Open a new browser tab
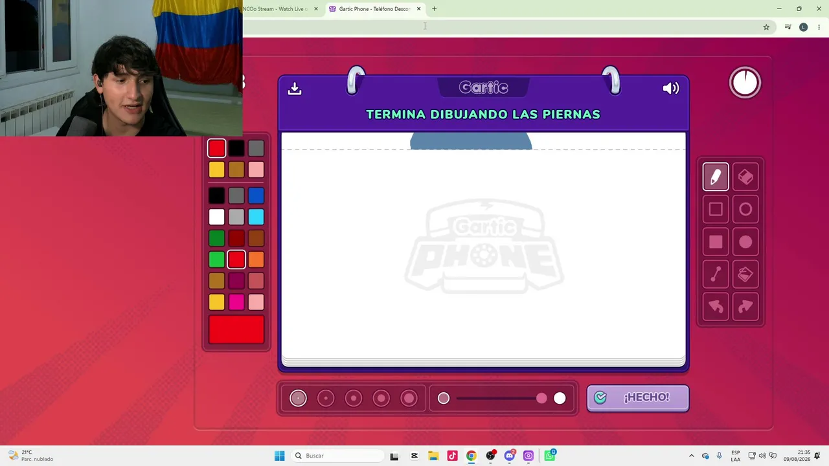829x466 pixels. (435, 9)
